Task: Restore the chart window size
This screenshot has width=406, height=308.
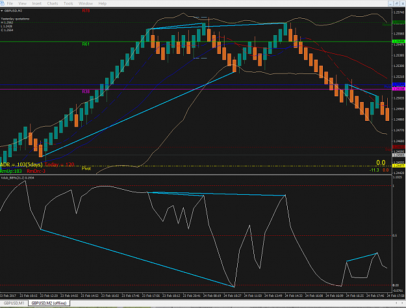Action: click(x=397, y=3)
